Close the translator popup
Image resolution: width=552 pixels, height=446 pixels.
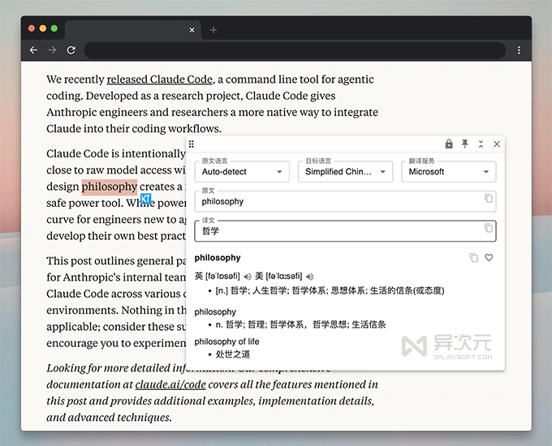(x=497, y=144)
